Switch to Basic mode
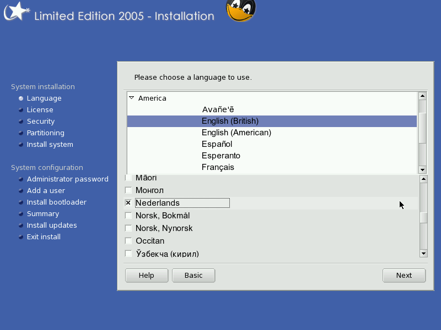The height and width of the screenshot is (330, 441). pos(193,276)
